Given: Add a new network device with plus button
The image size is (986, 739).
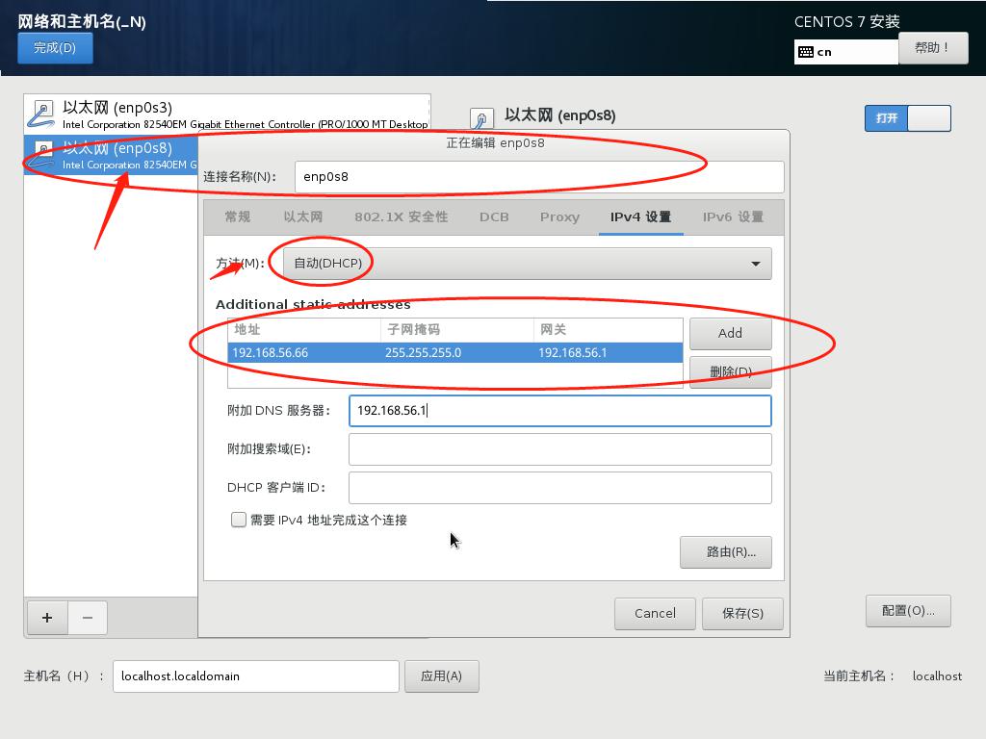Looking at the screenshot, I should [x=47, y=618].
